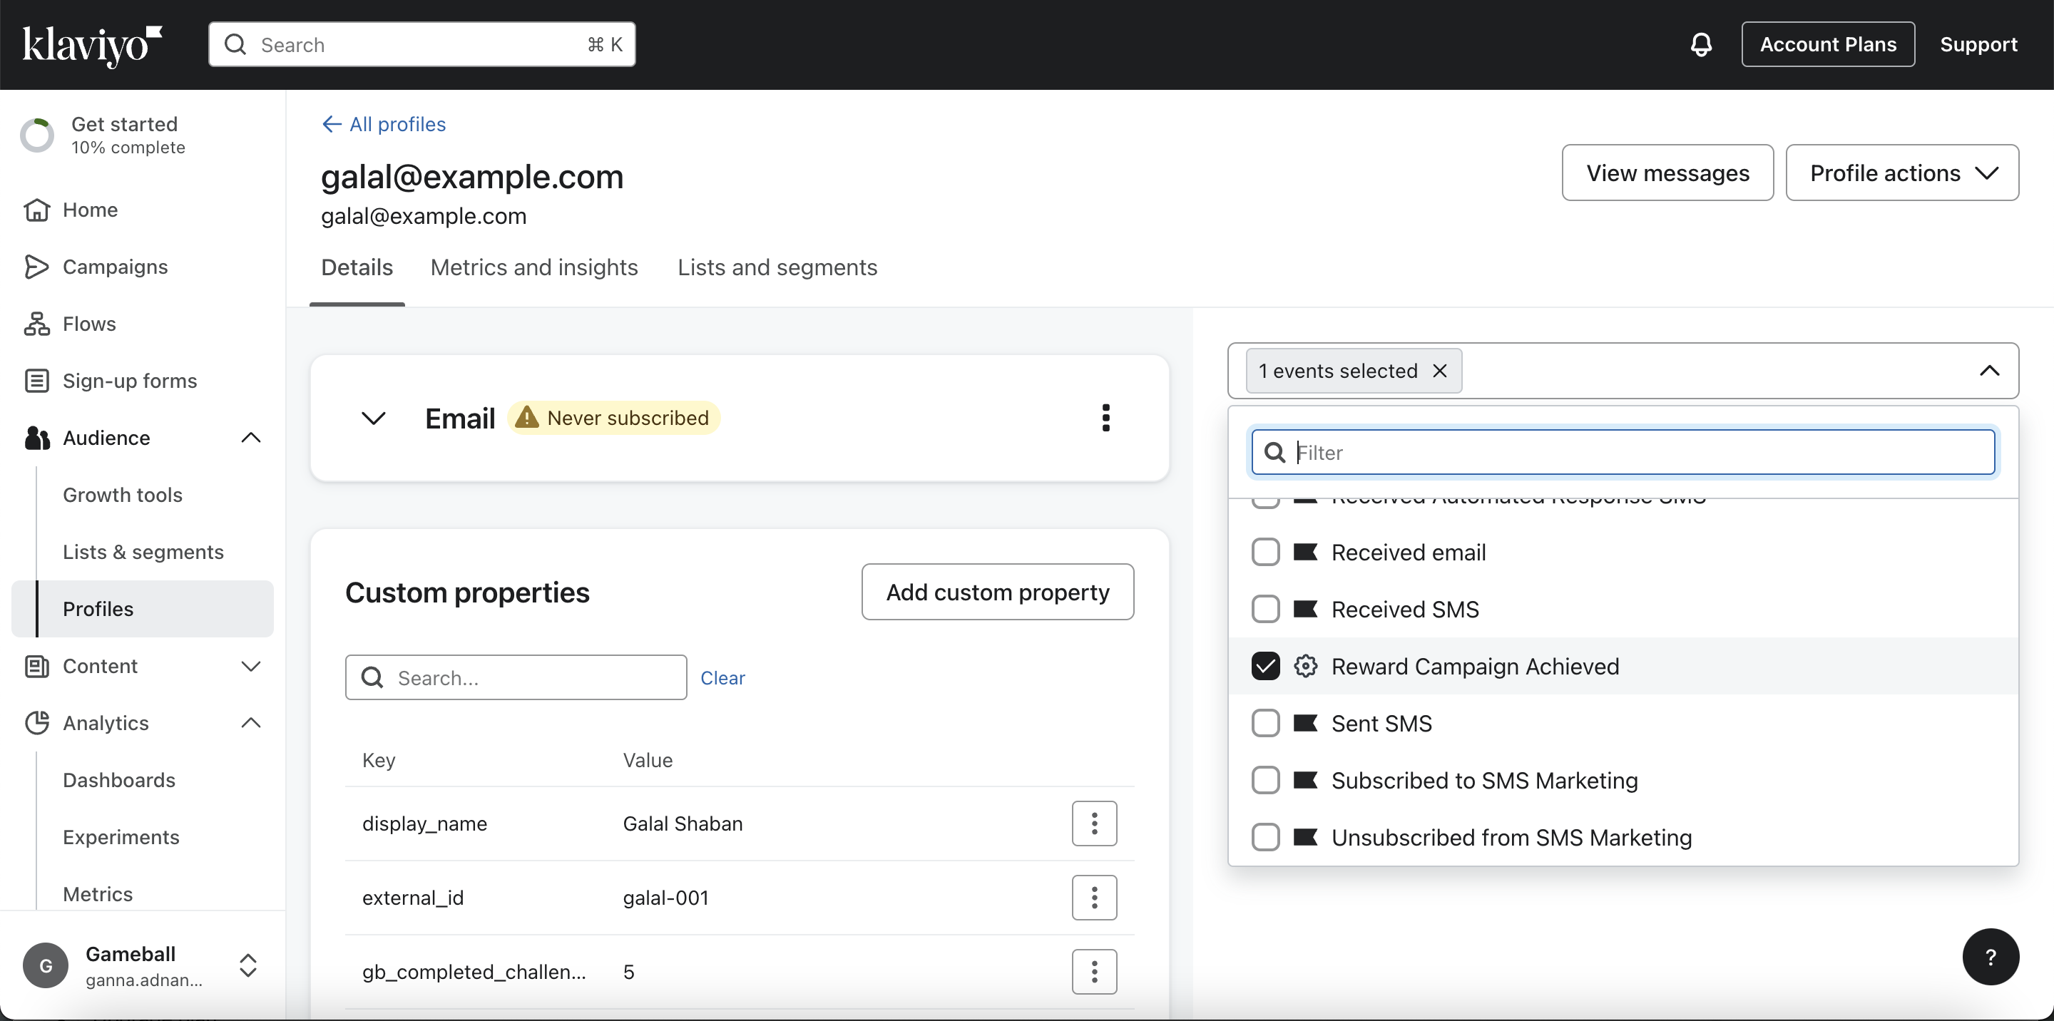
Task: Expand the Content sidebar section
Action: click(x=250, y=667)
